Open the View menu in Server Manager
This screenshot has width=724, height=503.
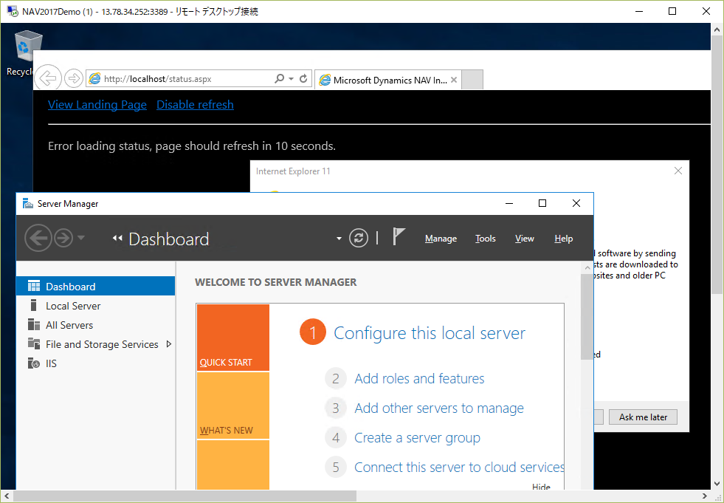(525, 239)
